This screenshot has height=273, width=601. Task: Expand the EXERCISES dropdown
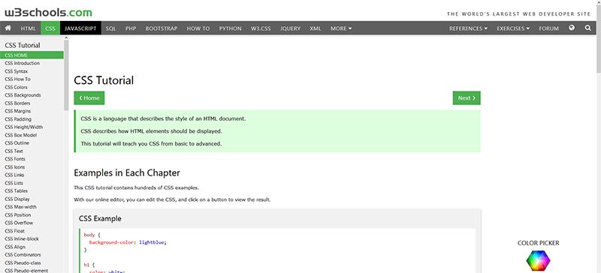(x=513, y=28)
